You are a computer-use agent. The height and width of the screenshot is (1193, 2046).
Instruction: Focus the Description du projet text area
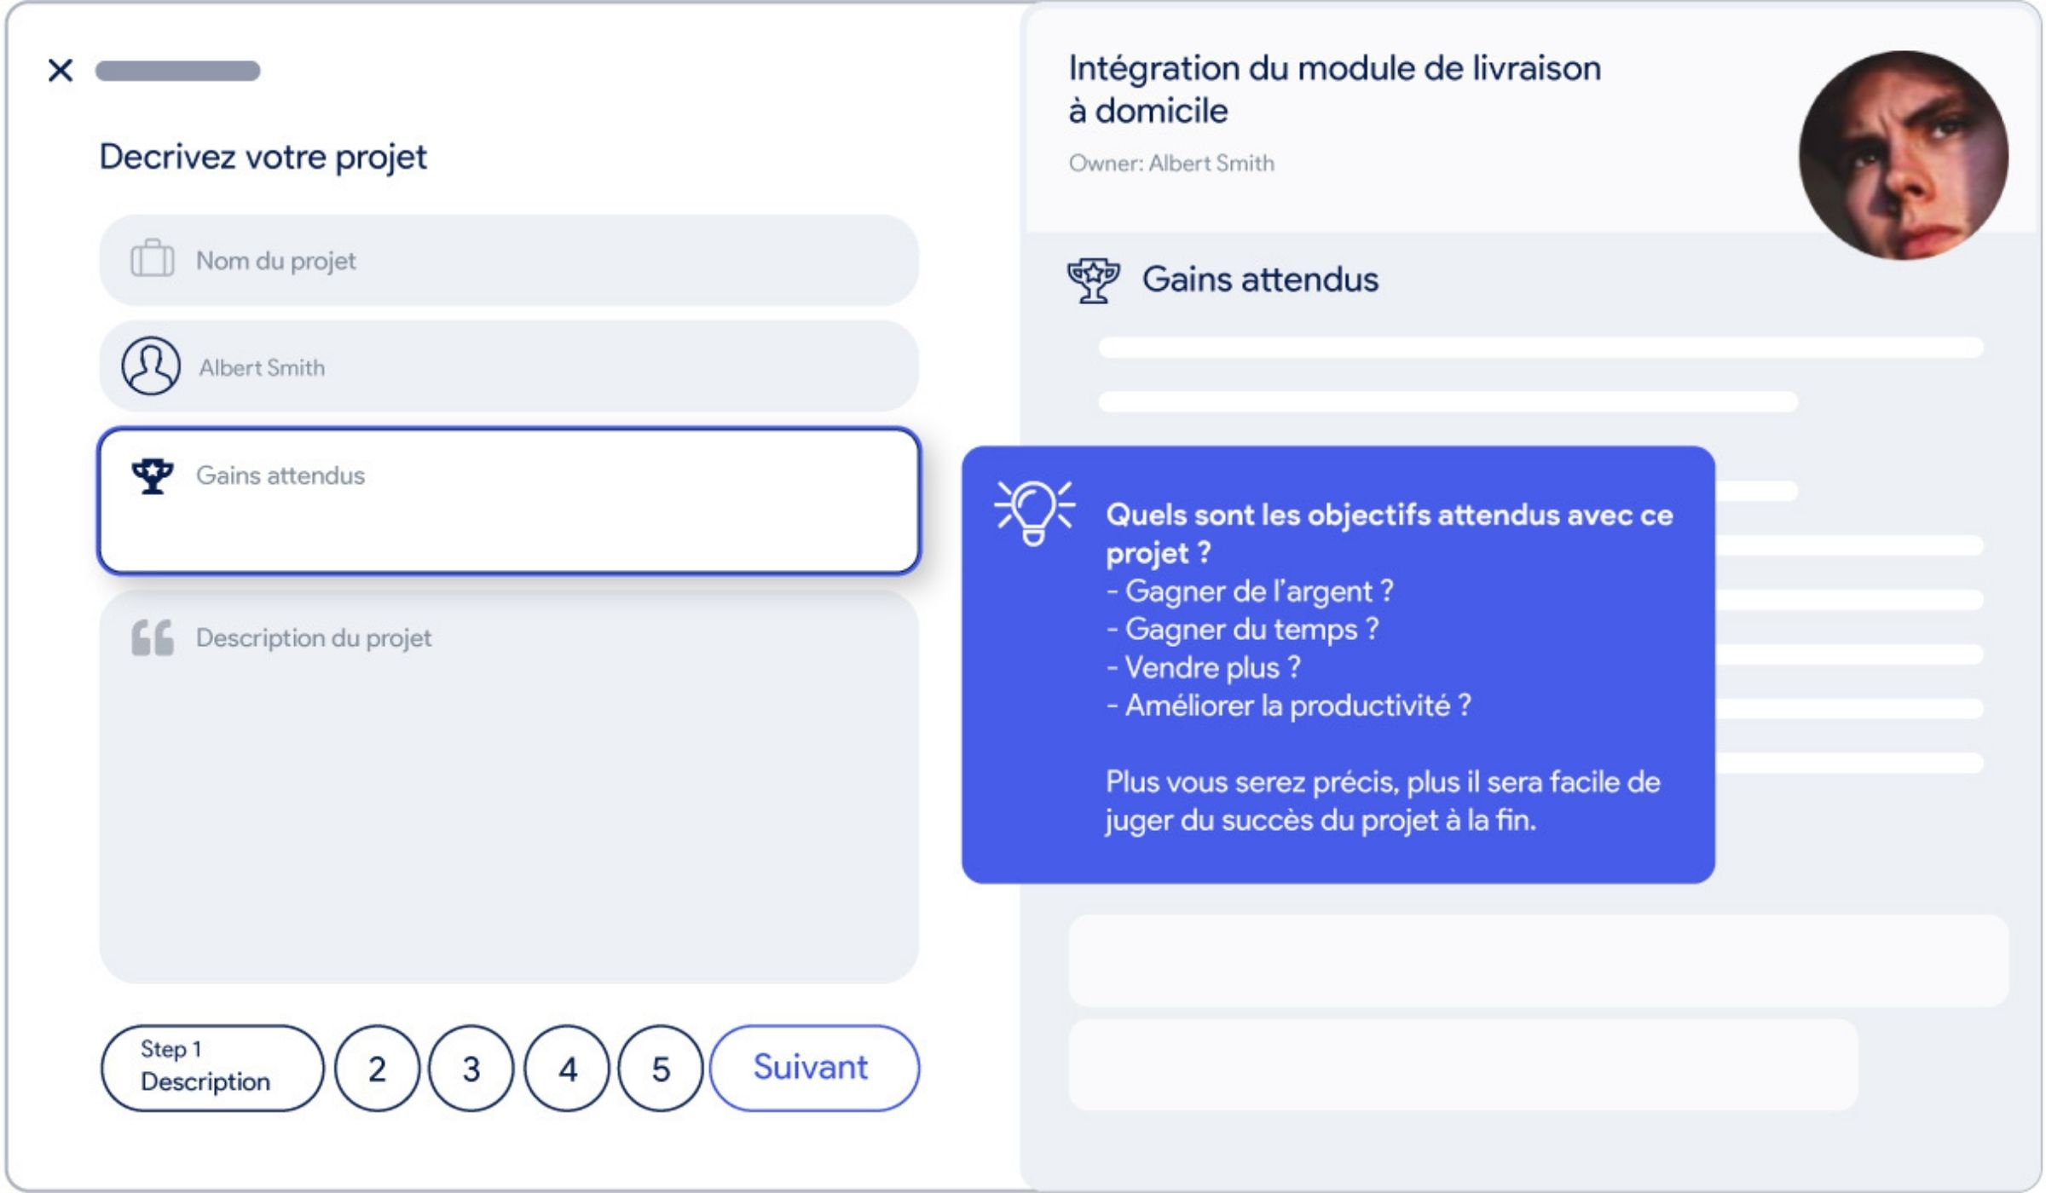click(x=509, y=787)
